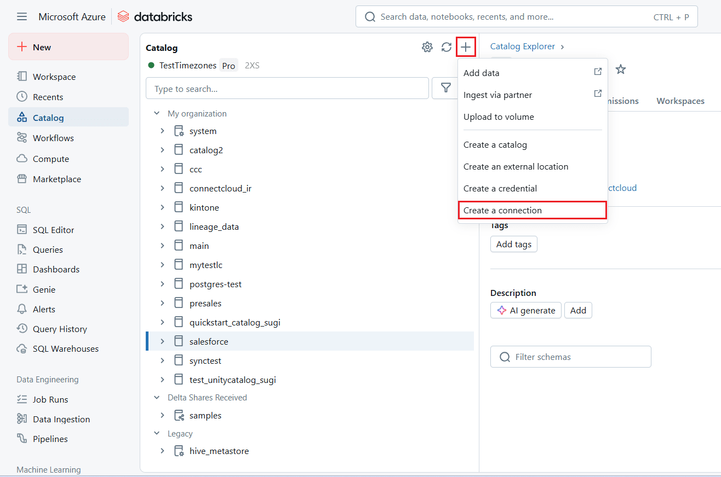Click the Add tags button
The image size is (721, 477).
click(x=513, y=245)
